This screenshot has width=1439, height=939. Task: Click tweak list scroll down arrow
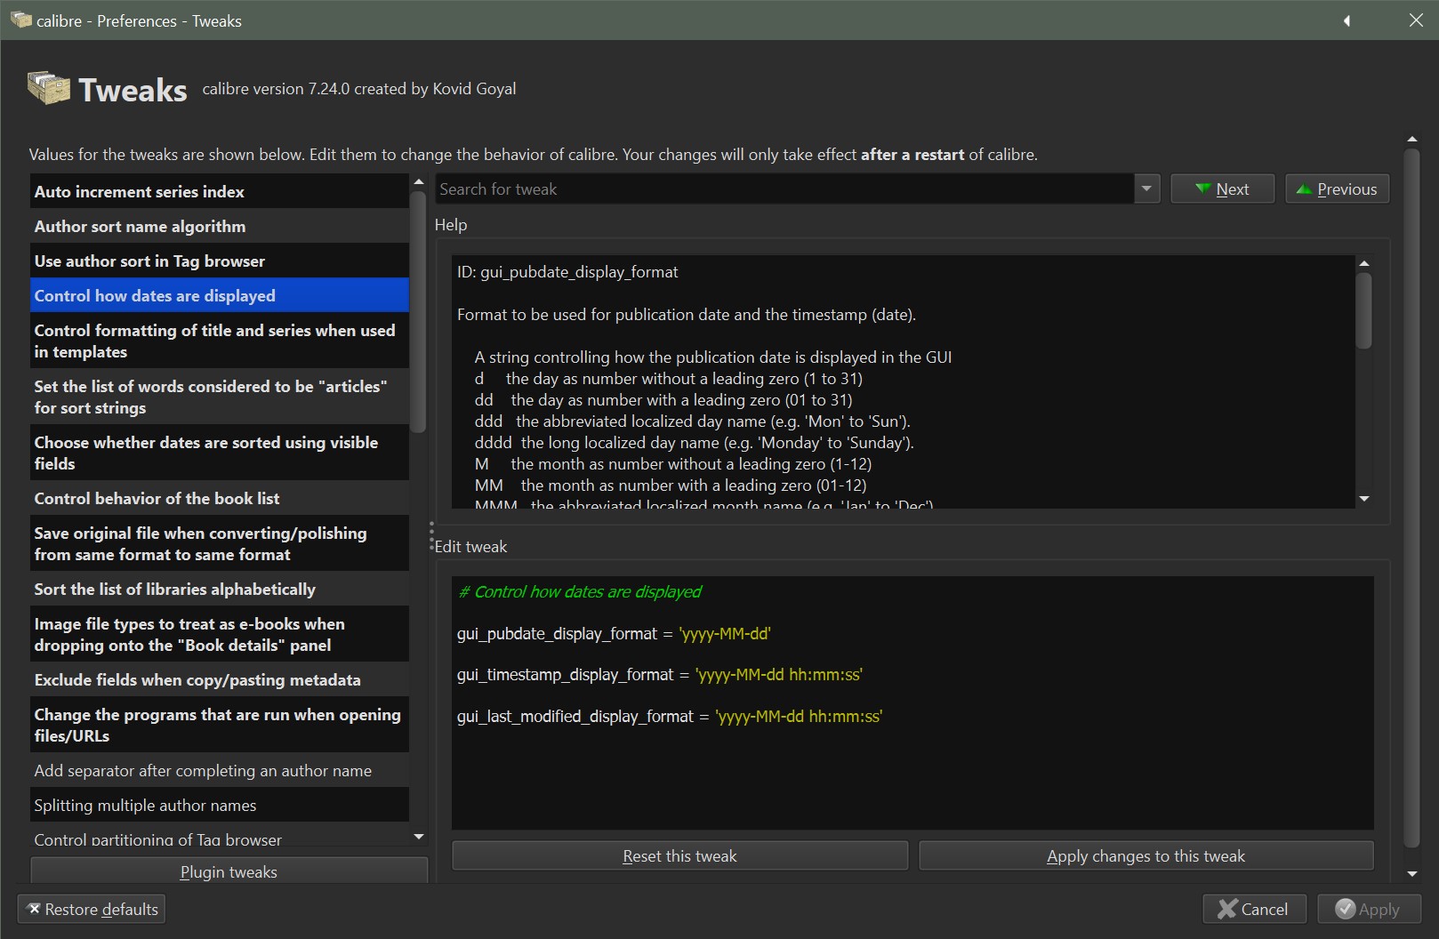click(x=419, y=837)
